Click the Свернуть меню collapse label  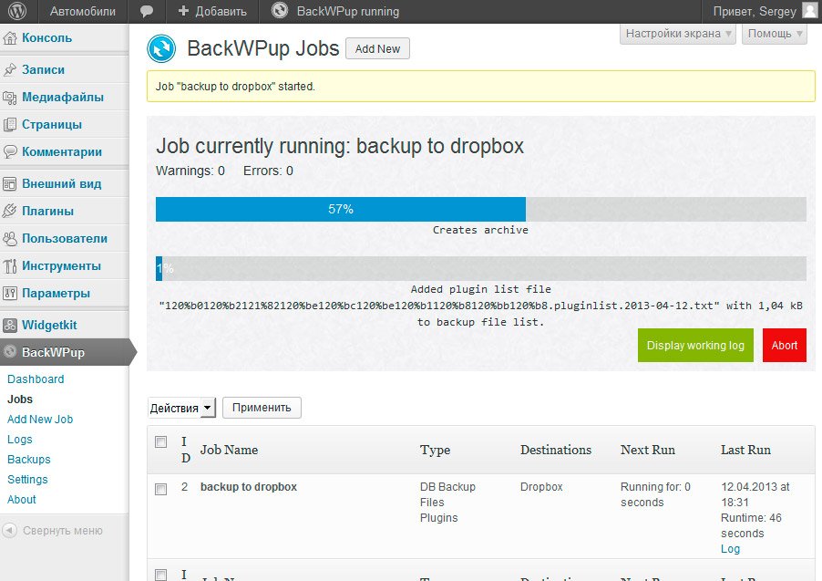[62, 531]
